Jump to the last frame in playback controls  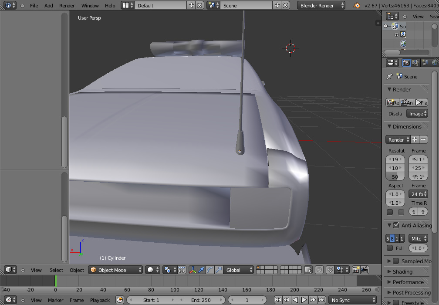pos(321,300)
